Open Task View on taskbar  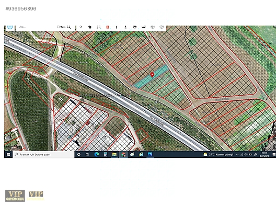tap(87, 154)
